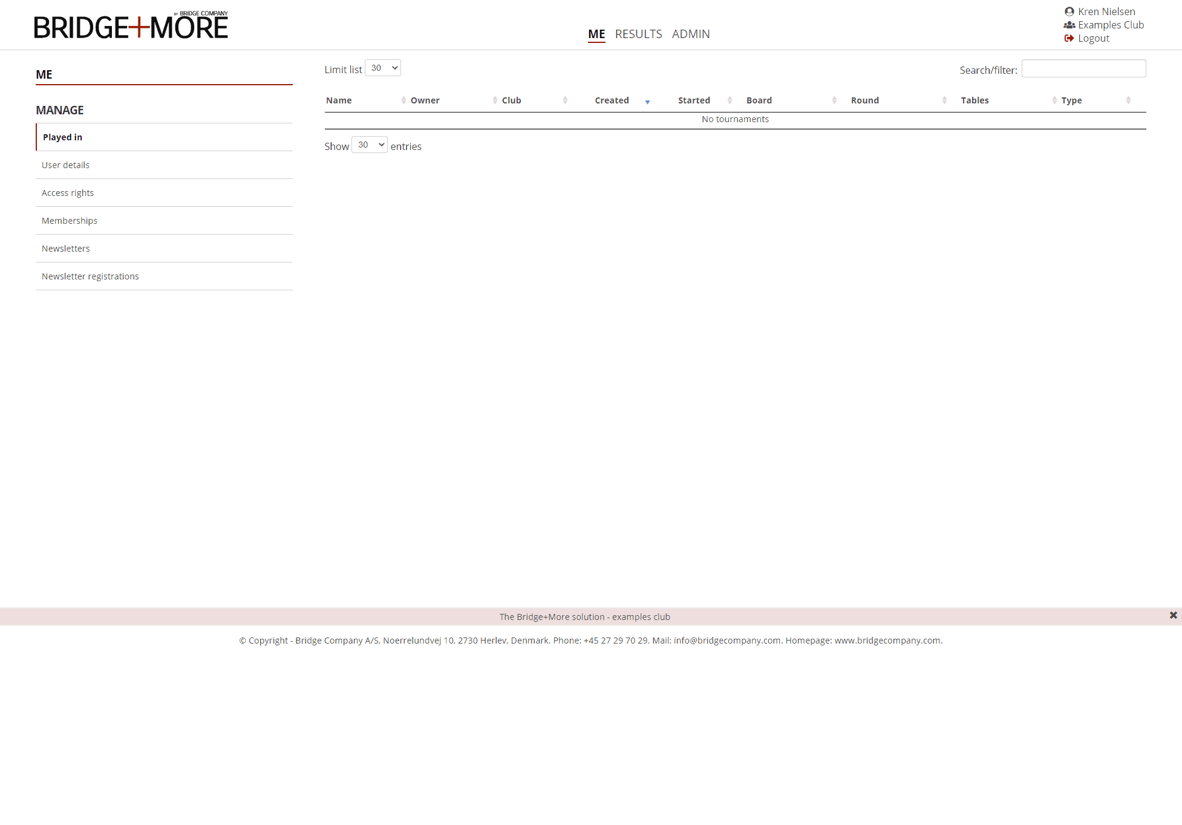1182x825 pixels.
Task: Click sort arrows in Club column
Action: tap(565, 100)
